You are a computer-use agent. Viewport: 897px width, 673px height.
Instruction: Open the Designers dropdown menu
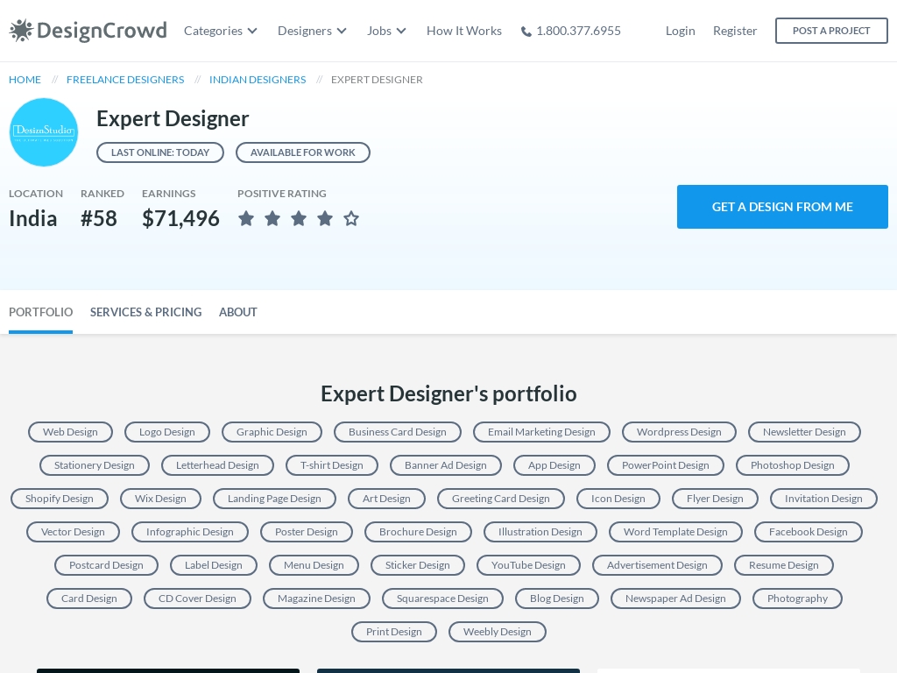pos(312,31)
